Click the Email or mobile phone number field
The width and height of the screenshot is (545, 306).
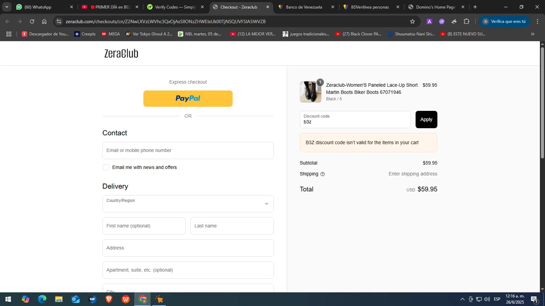pos(188,150)
